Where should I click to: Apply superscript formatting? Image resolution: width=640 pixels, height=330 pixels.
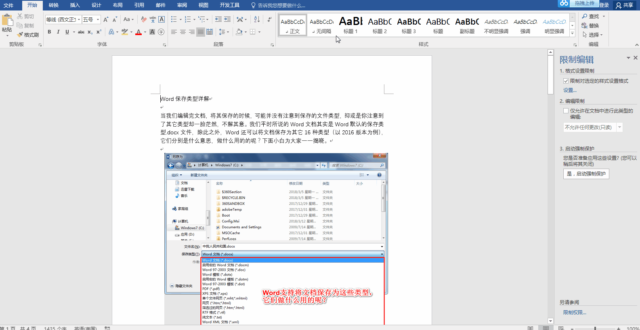pyautogui.click(x=99, y=32)
